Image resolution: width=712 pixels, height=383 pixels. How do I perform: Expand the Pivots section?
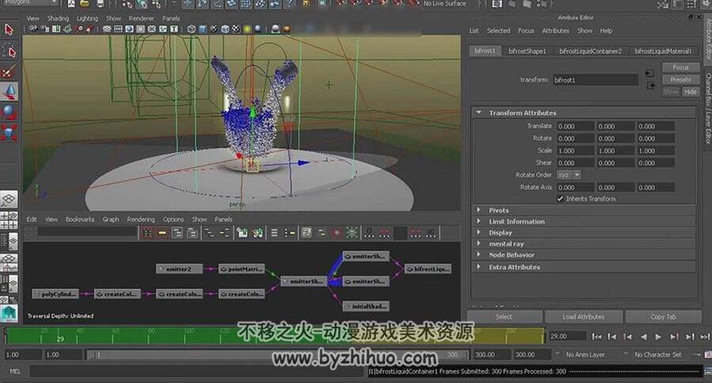(x=479, y=210)
